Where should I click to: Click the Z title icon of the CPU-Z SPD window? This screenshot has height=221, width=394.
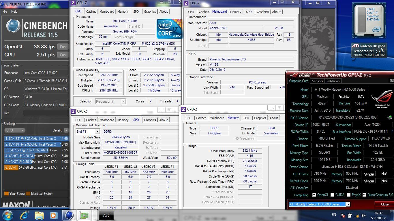[73, 111]
